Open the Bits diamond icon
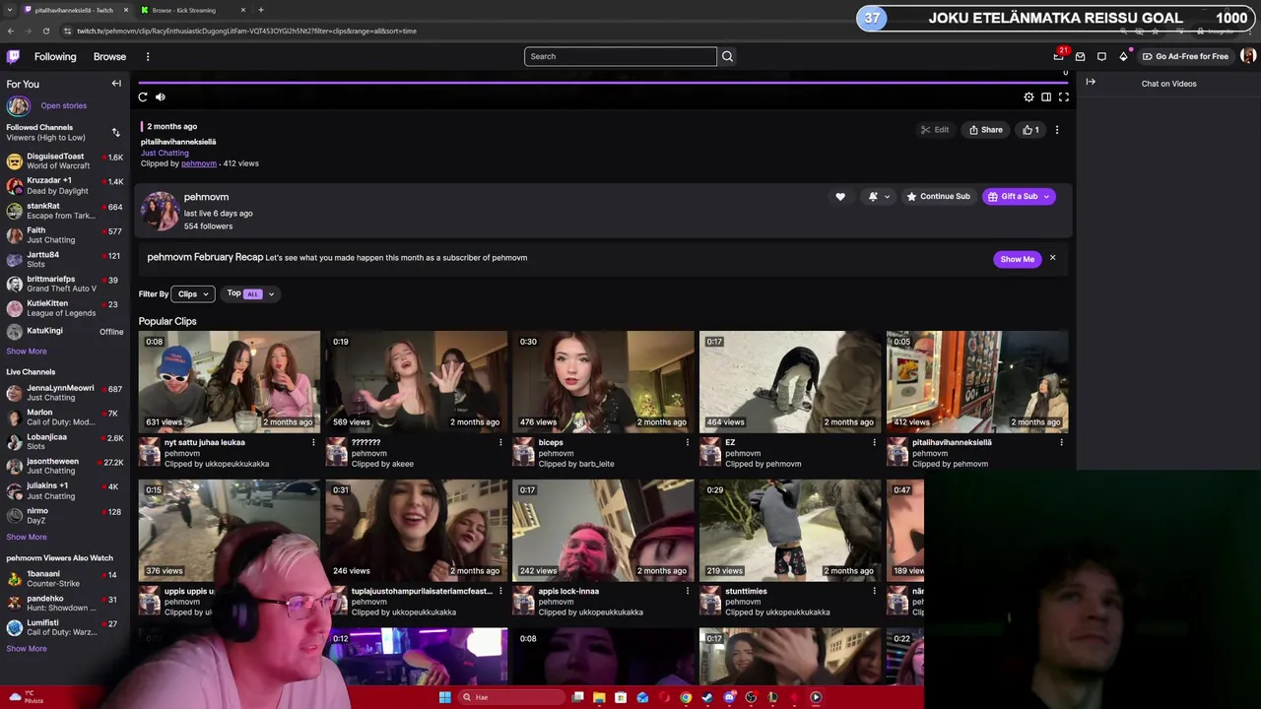Viewport: 1261px width, 709px height. (1123, 56)
